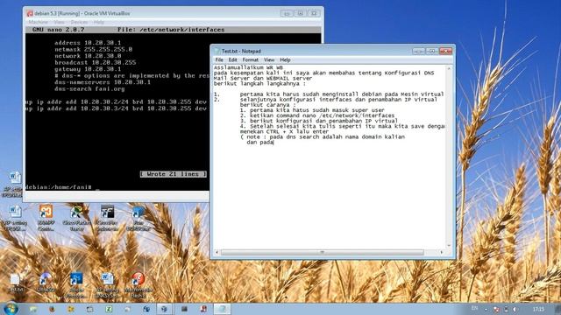Click 'gateway 10.20.30.1' line in terminal
The height and width of the screenshot is (315, 561).
point(88,69)
